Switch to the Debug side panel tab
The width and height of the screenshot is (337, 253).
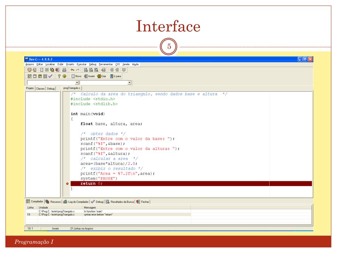tap(51, 88)
